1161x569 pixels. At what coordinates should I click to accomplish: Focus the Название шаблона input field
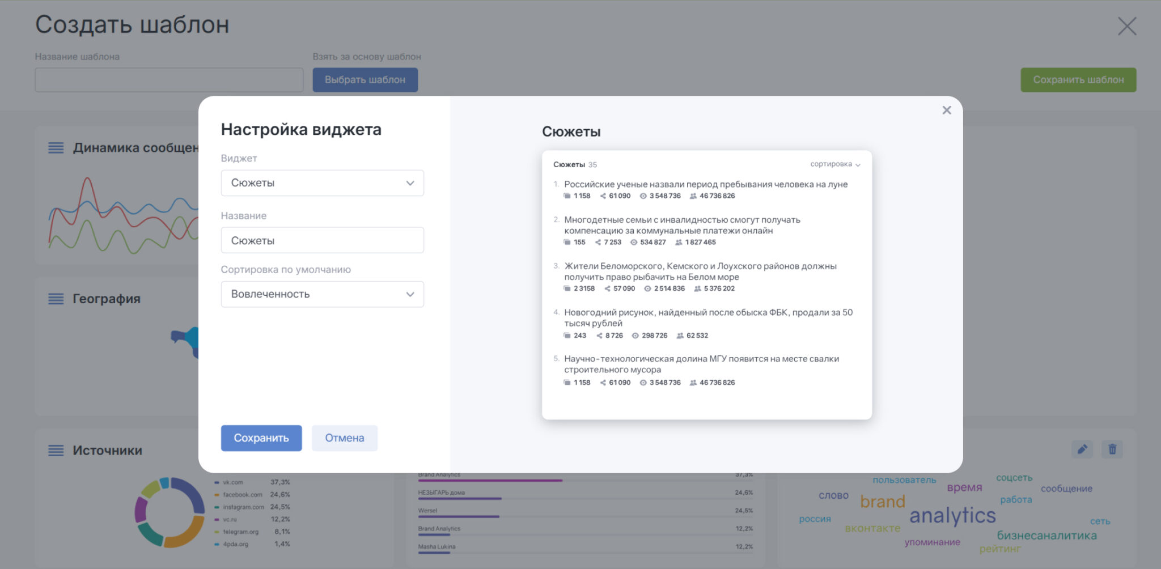click(169, 80)
